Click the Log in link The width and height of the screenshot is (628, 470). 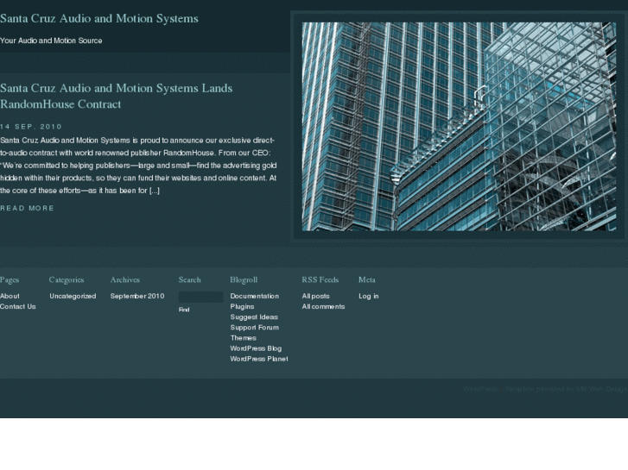[369, 296]
